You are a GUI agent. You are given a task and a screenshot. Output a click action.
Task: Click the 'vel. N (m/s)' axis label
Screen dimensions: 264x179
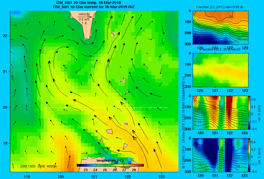pyautogui.click(x=260, y=113)
